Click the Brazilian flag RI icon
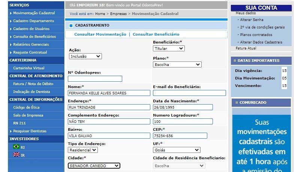This screenshot has width=304, height=172. (16, 147)
